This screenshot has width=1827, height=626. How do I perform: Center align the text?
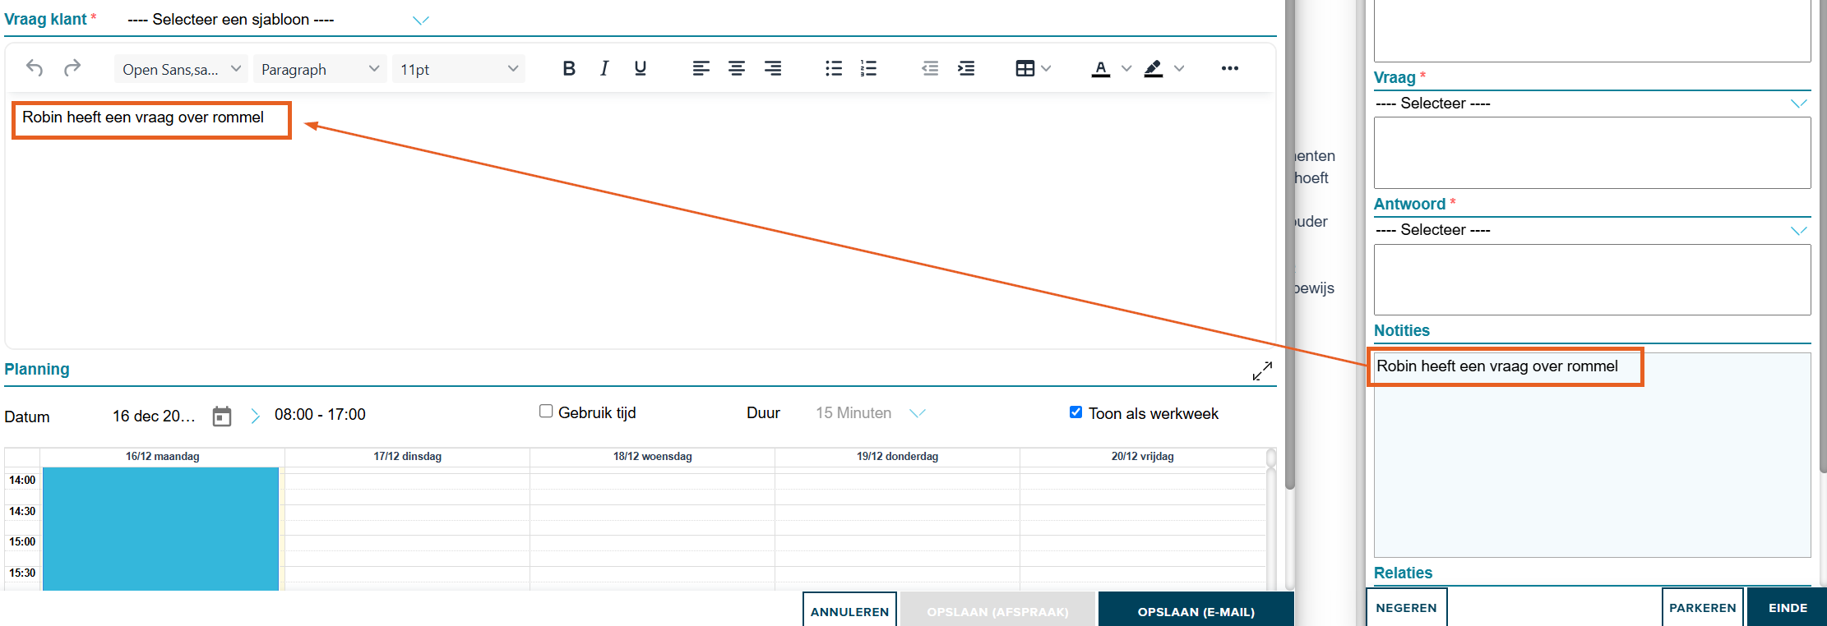[737, 68]
